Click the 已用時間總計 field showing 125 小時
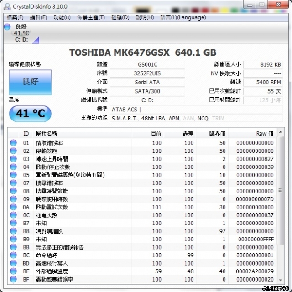Image resolution: width=292 pixels, height=292 pixels. coord(263,100)
